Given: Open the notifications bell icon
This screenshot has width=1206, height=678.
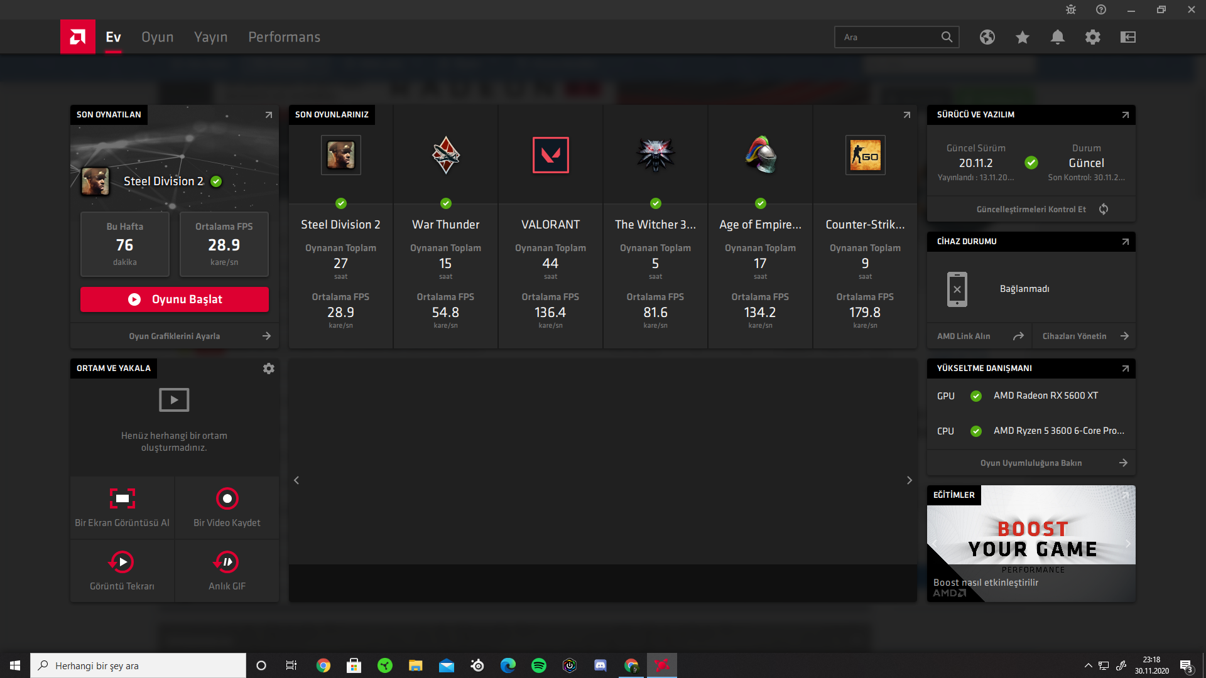Looking at the screenshot, I should (x=1058, y=37).
